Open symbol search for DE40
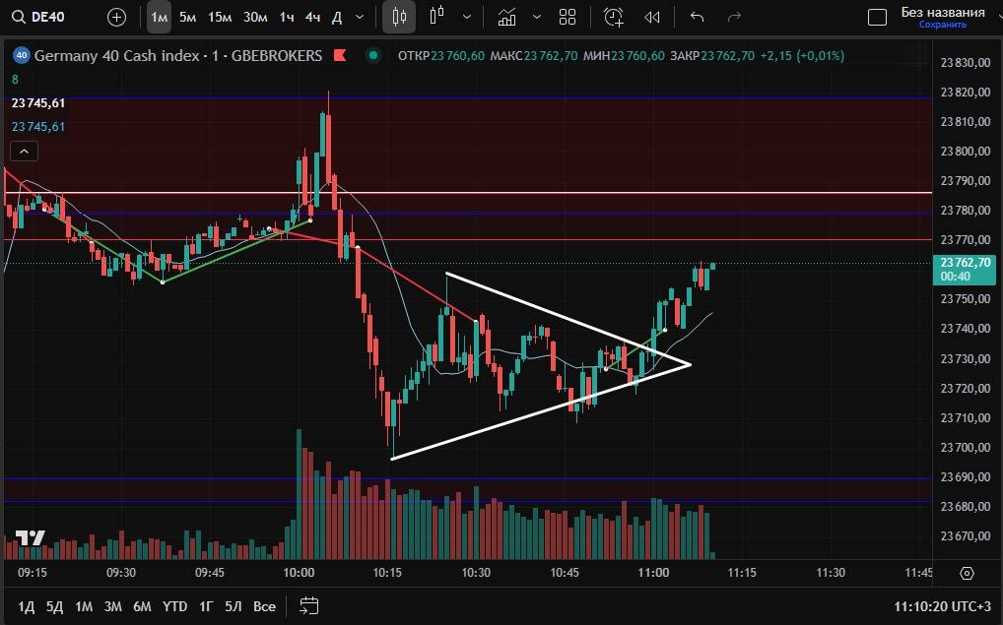This screenshot has width=1003, height=625. (x=38, y=17)
